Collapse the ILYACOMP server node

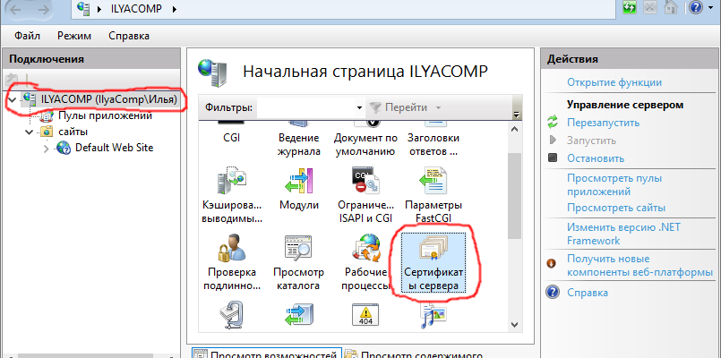point(13,98)
